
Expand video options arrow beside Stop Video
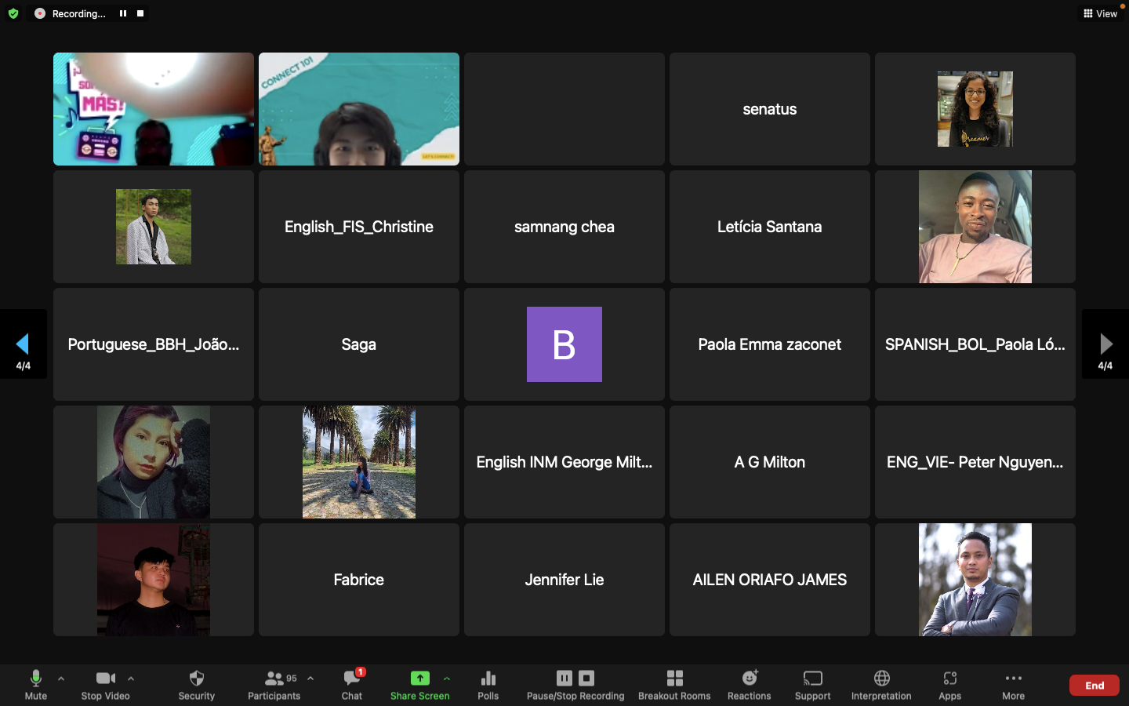(131, 679)
